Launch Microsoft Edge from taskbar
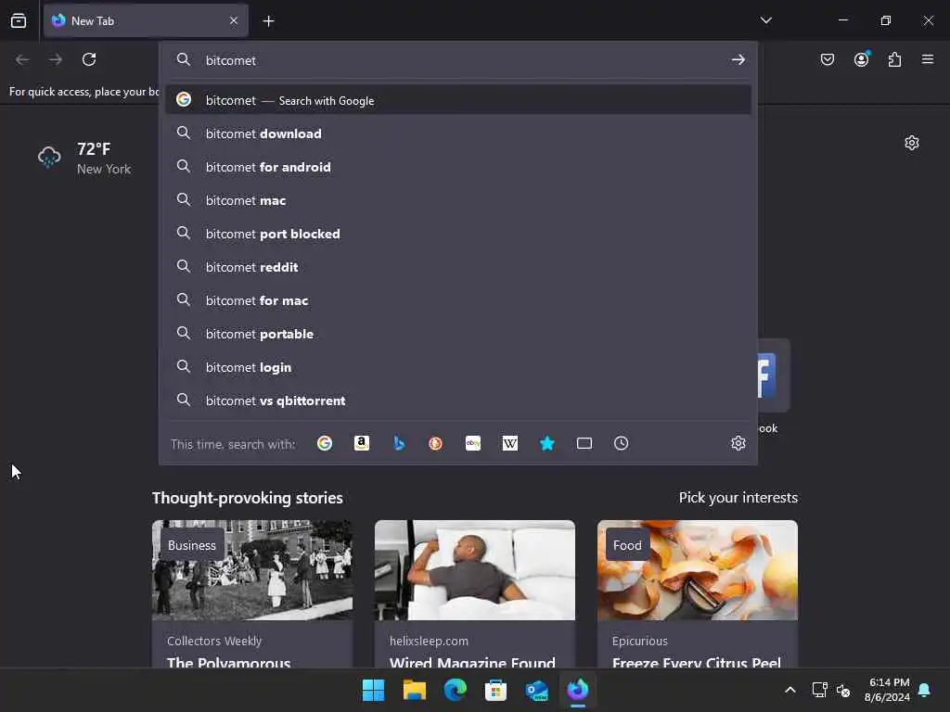The height and width of the screenshot is (712, 950). pyautogui.click(x=455, y=690)
